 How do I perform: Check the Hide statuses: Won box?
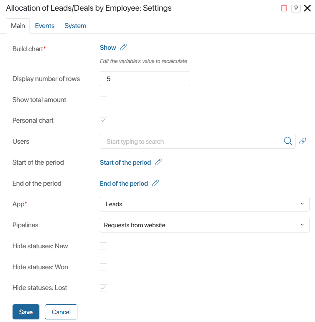point(104,267)
